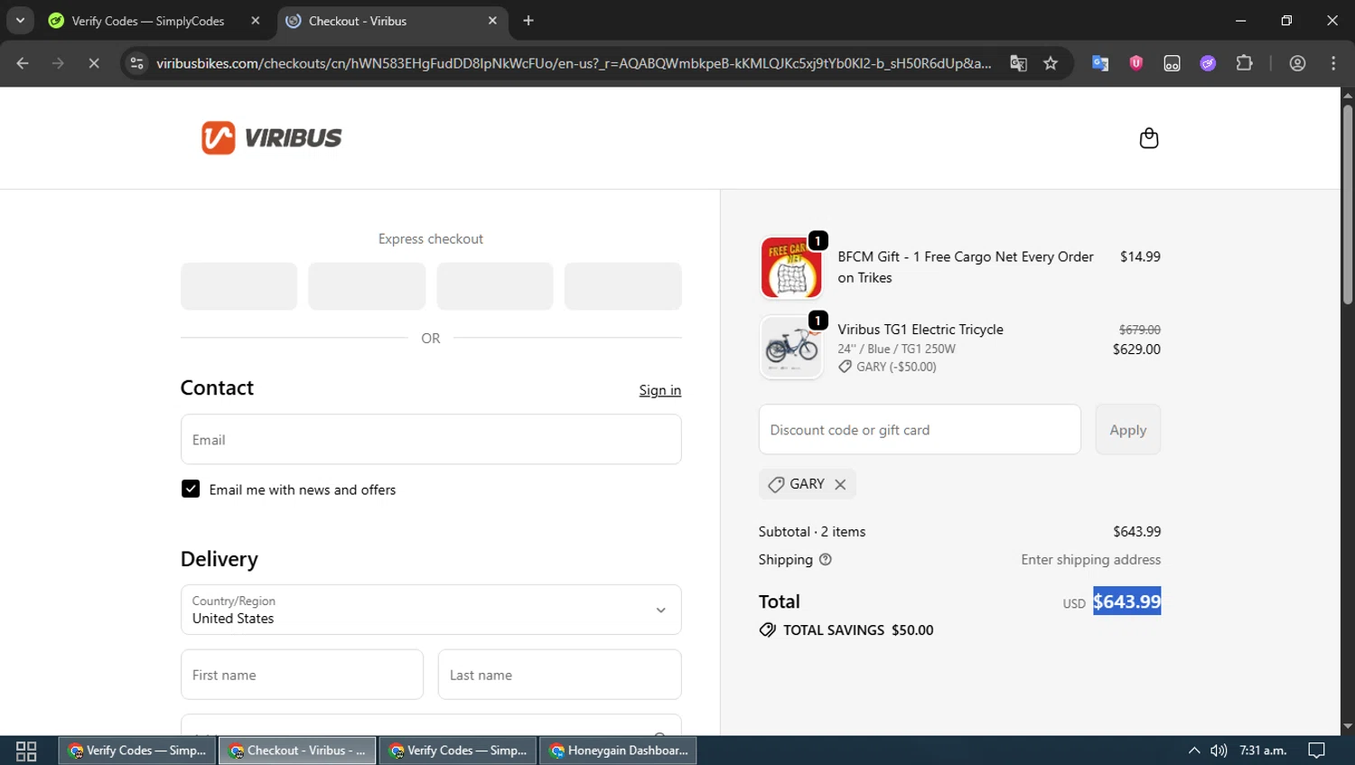Click the Subtotal · 2 items label
Screen dimensions: 1355x765
[x=812, y=532]
